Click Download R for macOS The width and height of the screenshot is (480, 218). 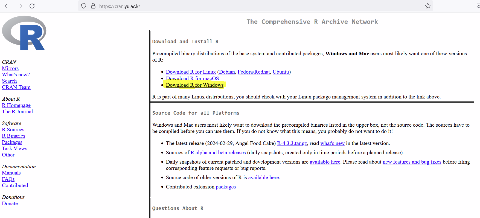[192, 79]
